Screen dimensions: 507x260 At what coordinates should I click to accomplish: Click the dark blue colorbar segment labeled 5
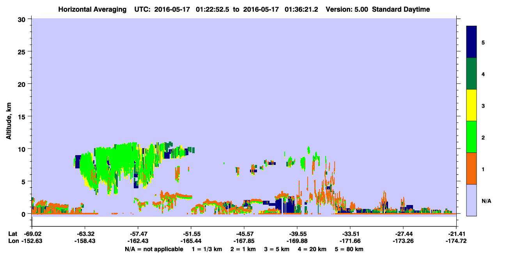472,42
